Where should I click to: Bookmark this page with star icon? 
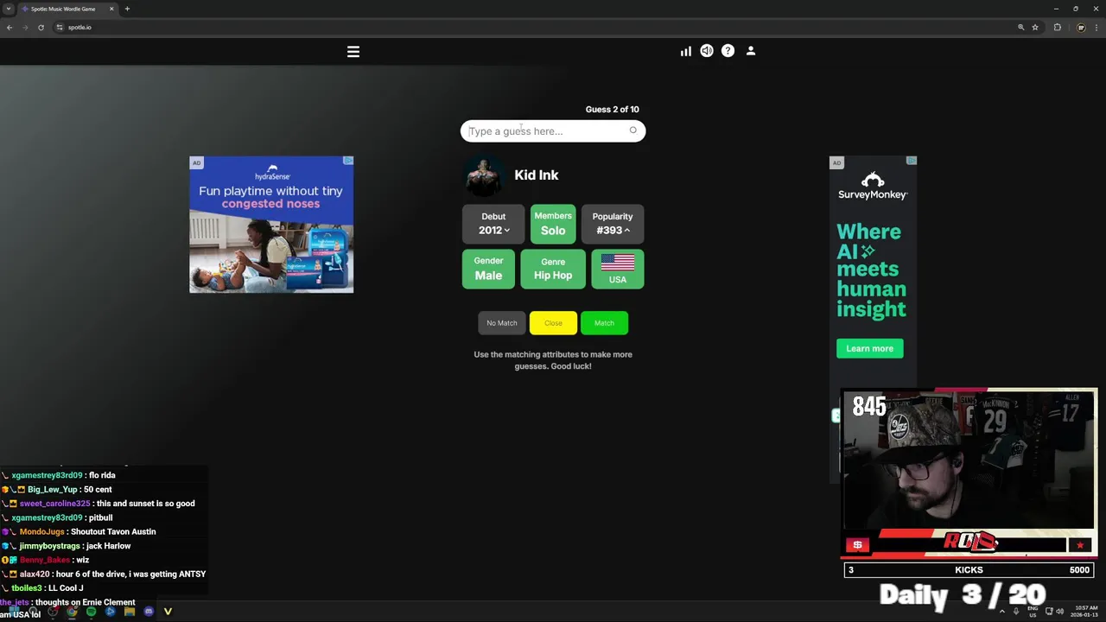coord(1035,28)
